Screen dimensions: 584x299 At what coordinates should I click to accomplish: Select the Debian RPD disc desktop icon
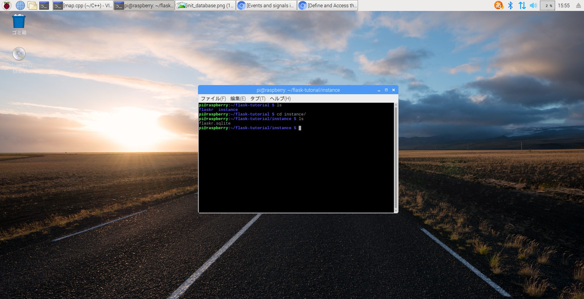(19, 61)
